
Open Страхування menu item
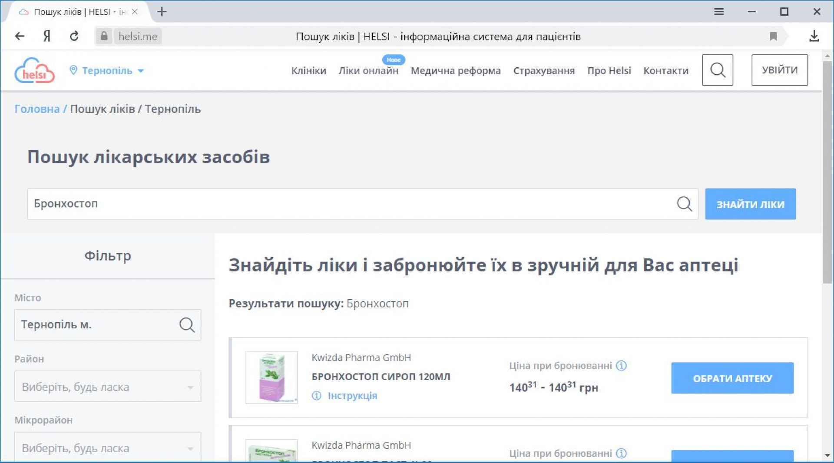coord(544,70)
